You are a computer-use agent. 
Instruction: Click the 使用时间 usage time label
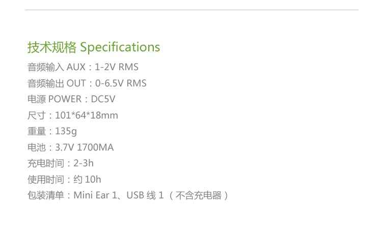tap(46, 180)
